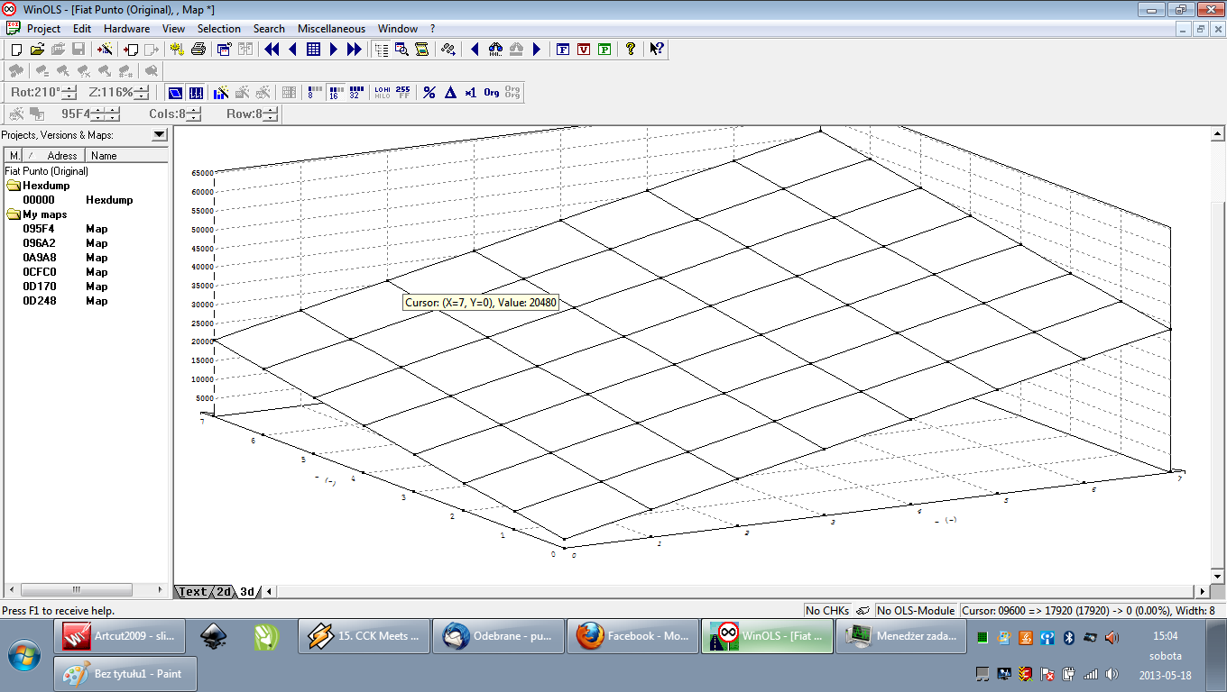
Task: Click the yellow question mark help icon
Action: coord(631,50)
